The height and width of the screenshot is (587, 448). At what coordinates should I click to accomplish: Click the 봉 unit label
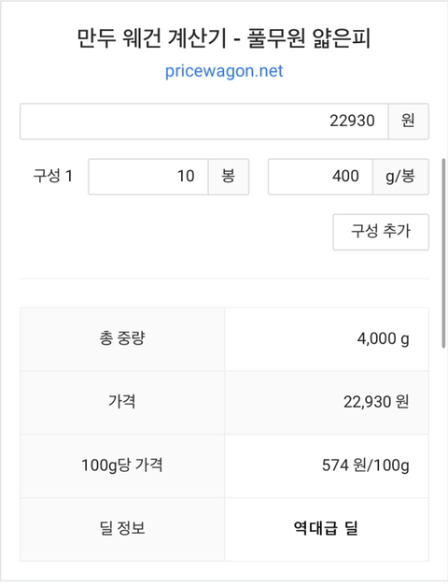point(229,177)
